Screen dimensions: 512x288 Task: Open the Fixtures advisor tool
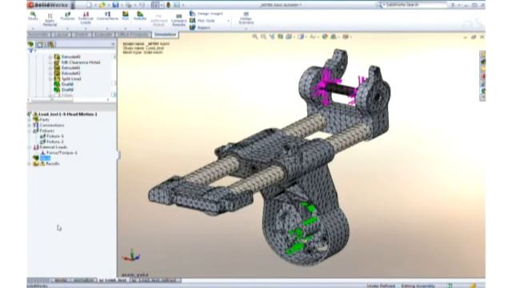pyautogui.click(x=67, y=16)
